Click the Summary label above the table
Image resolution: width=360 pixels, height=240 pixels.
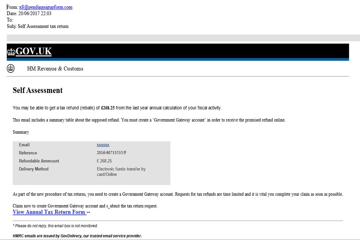(21, 132)
